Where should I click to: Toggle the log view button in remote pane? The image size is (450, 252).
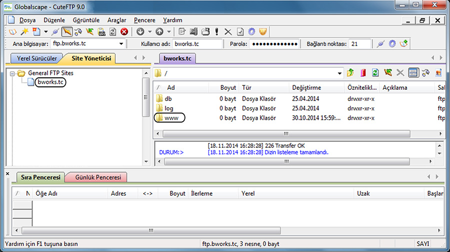[x=413, y=73]
